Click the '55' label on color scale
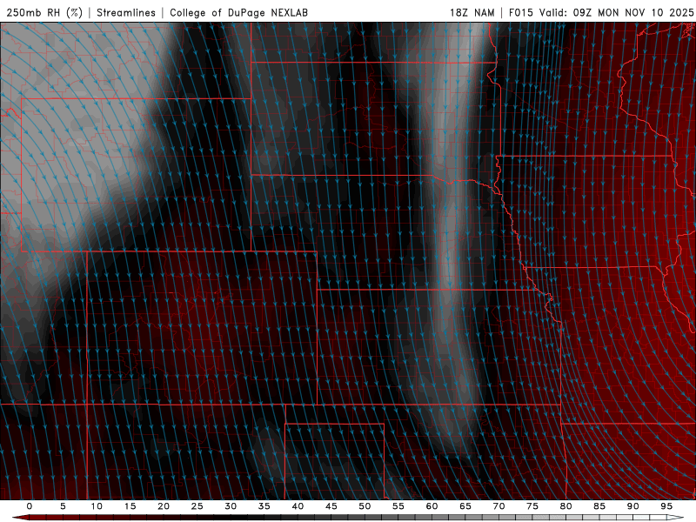The width and height of the screenshot is (696, 522). coord(398,506)
